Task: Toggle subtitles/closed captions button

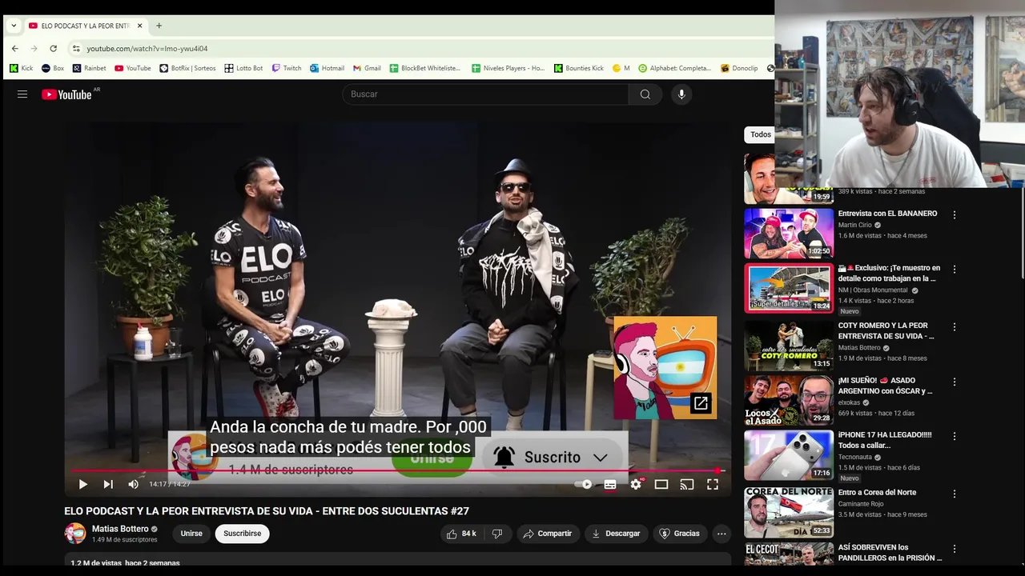Action: point(610,484)
